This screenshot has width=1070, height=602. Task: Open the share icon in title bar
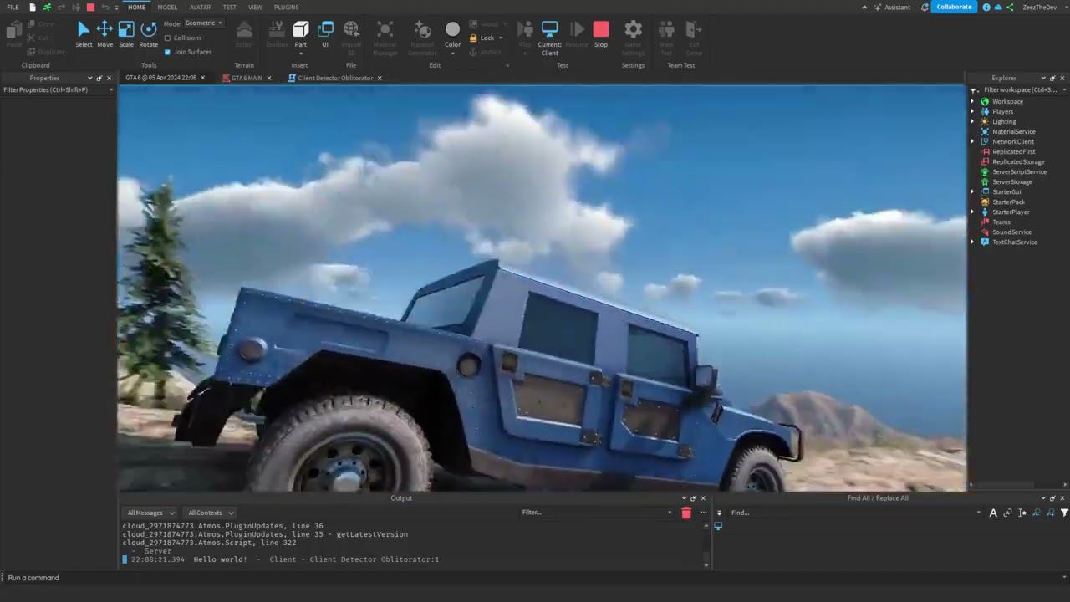click(x=1010, y=7)
